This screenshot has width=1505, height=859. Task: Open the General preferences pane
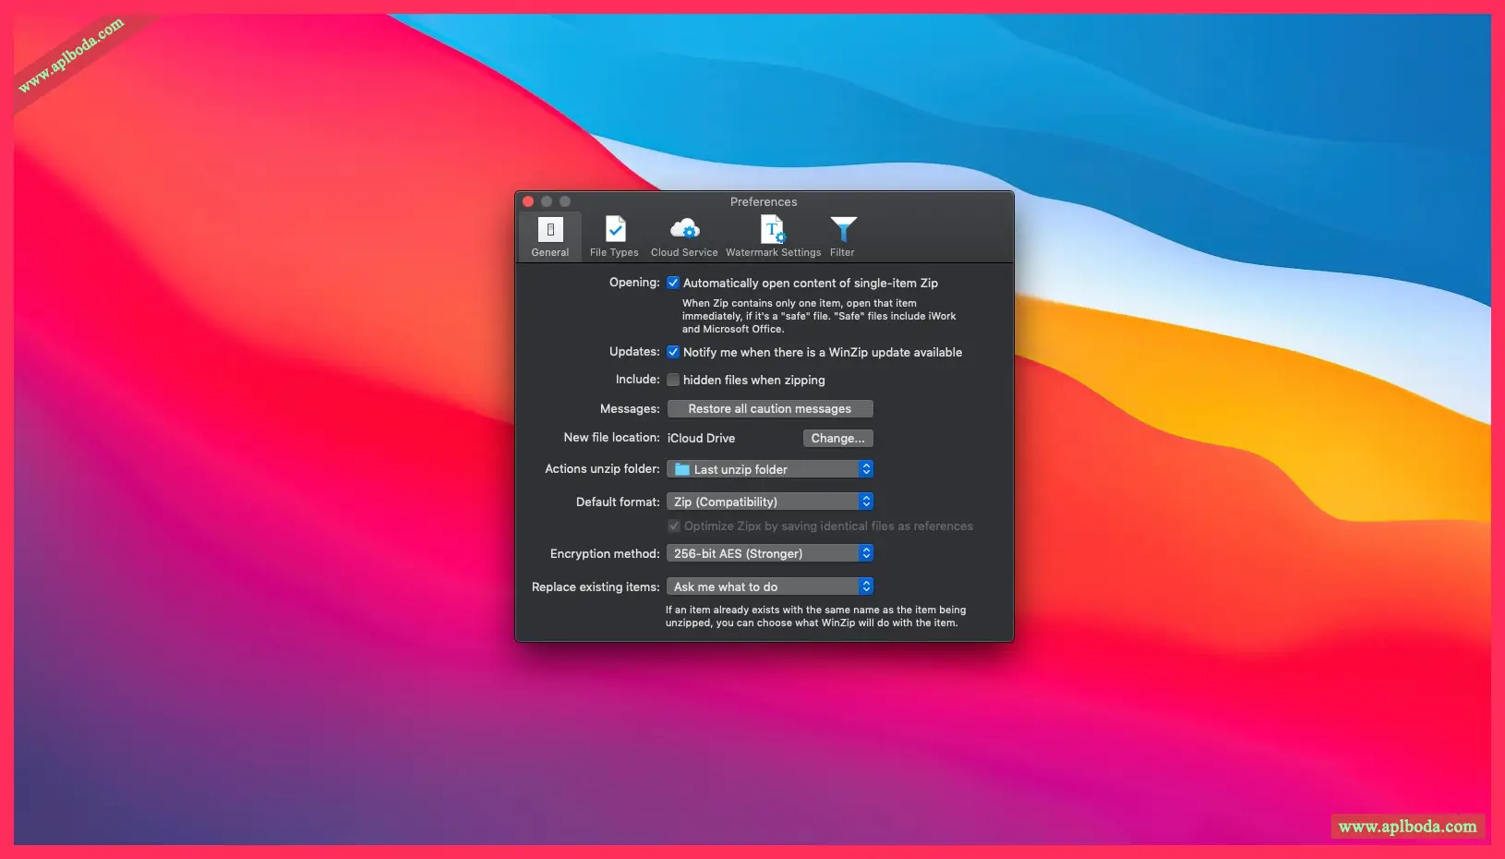(x=550, y=236)
